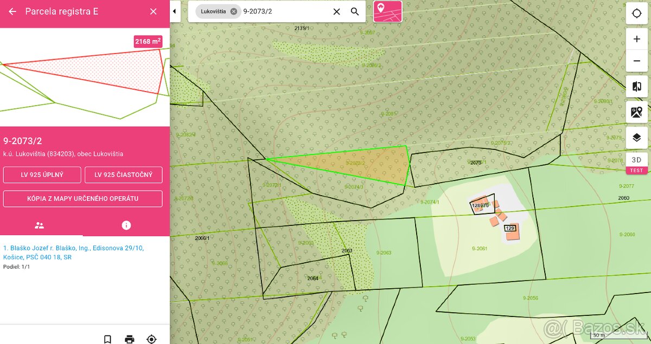Click the back arrow in panel header
The height and width of the screenshot is (344, 651).
(x=12, y=11)
